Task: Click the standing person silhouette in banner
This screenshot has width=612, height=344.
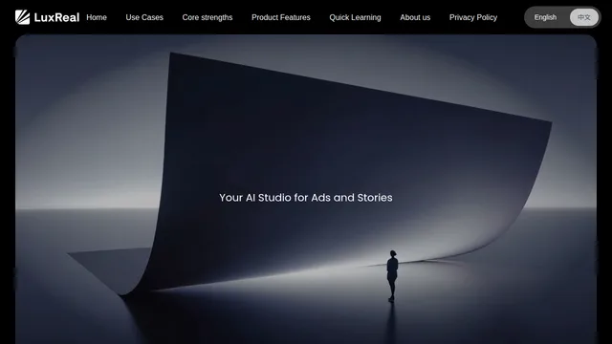Action: [392, 276]
